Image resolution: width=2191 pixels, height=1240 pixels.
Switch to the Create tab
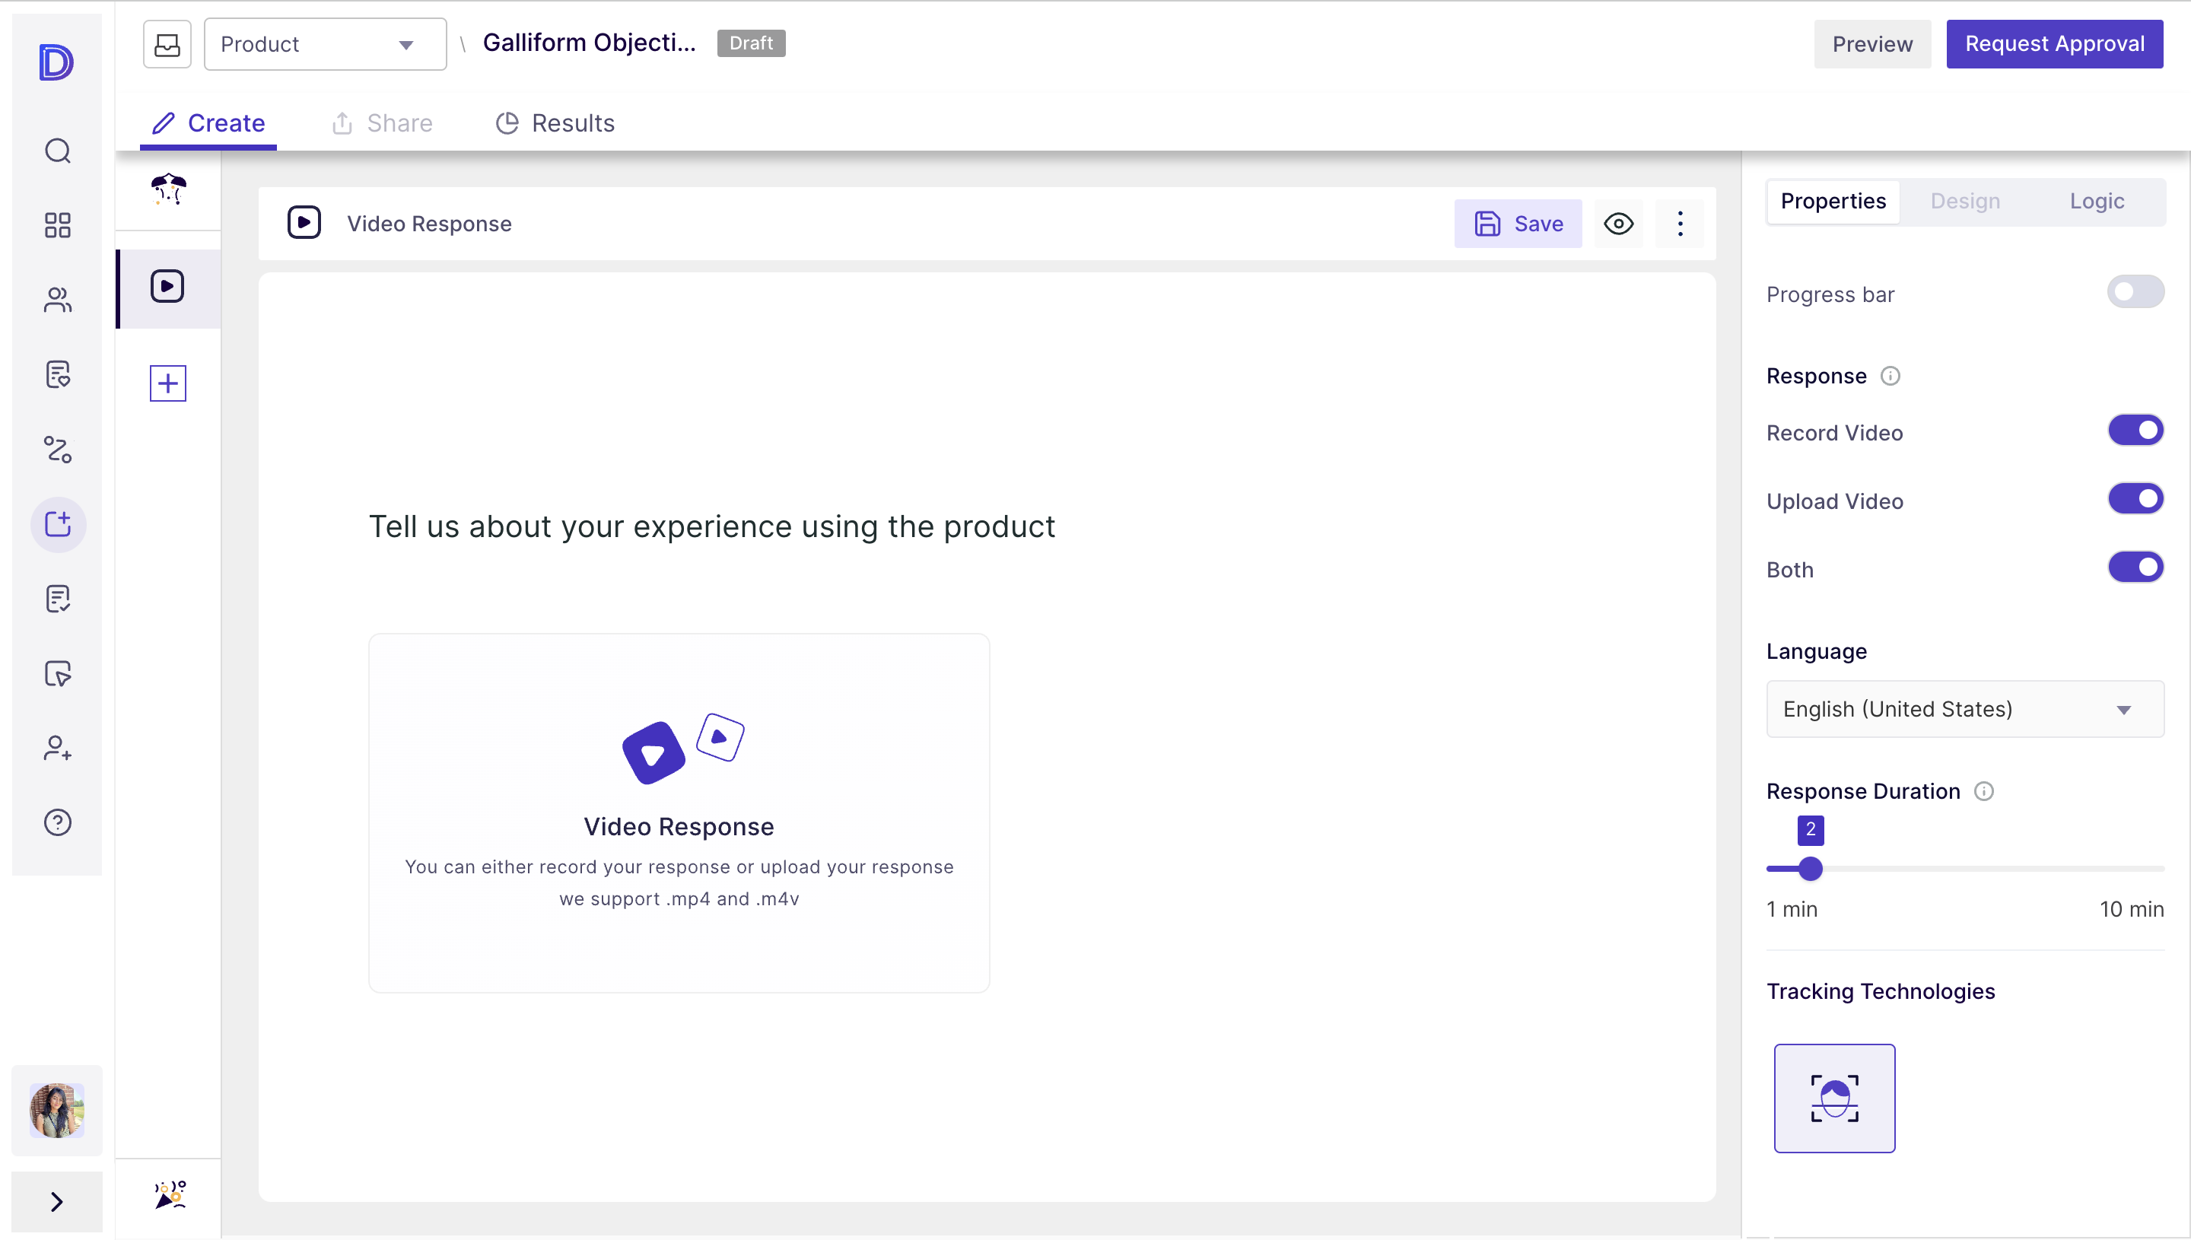pyautogui.click(x=208, y=123)
